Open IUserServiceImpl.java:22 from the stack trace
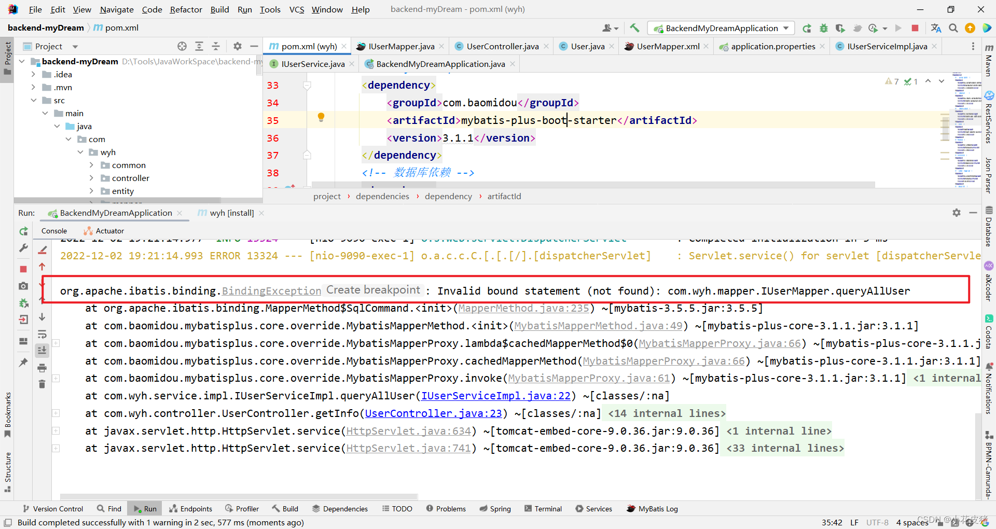Viewport: 996px width, 529px height. coord(495,396)
